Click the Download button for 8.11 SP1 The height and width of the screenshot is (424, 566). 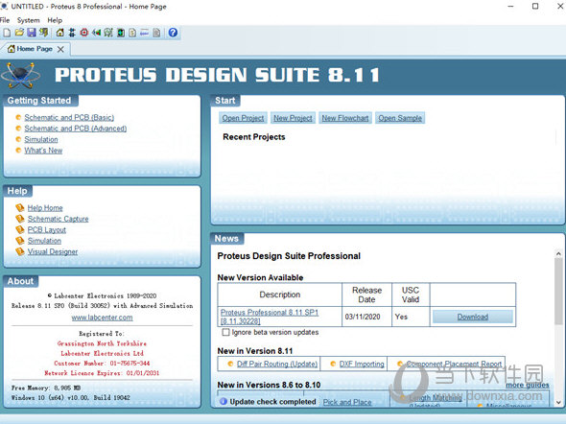473,317
